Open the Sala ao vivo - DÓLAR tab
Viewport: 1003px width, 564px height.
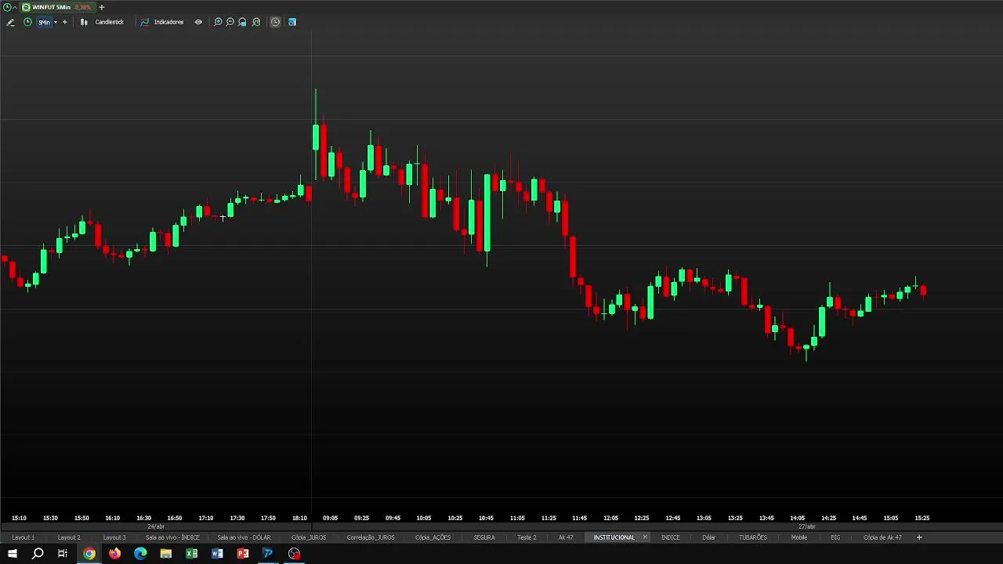pos(244,537)
